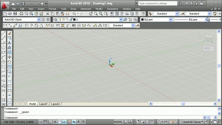The image size is (222, 125).
Task: Choose the Erase modify tool
Action: coord(9,33)
